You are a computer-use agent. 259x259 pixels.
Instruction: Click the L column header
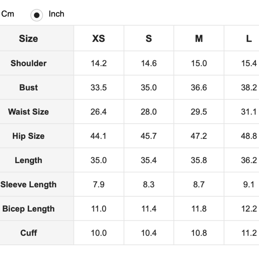click(x=249, y=39)
